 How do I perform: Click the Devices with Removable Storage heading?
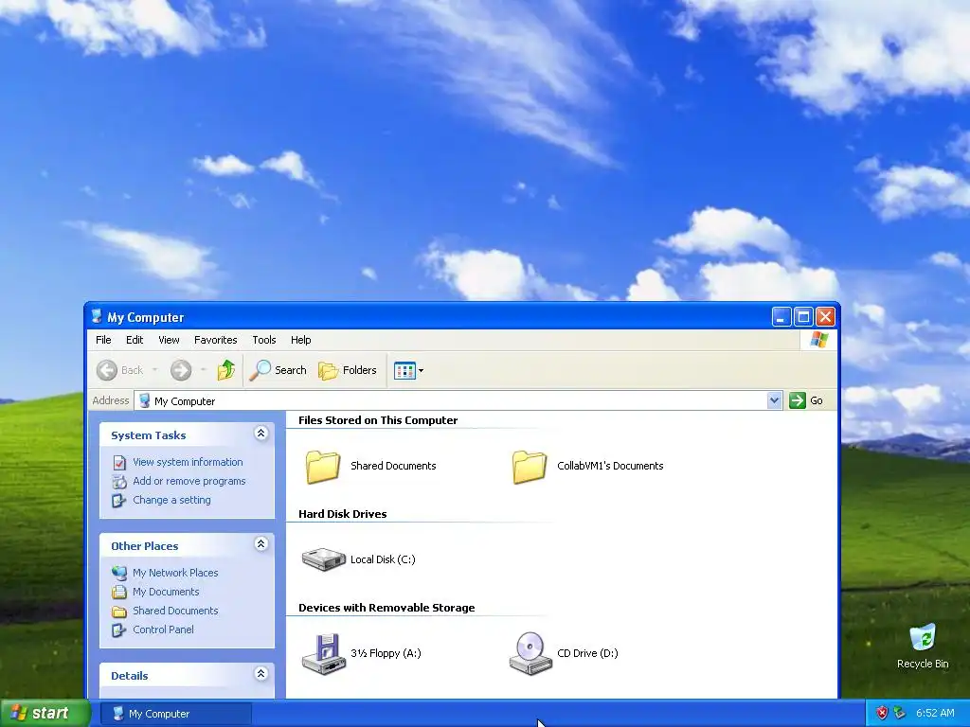pos(386,608)
